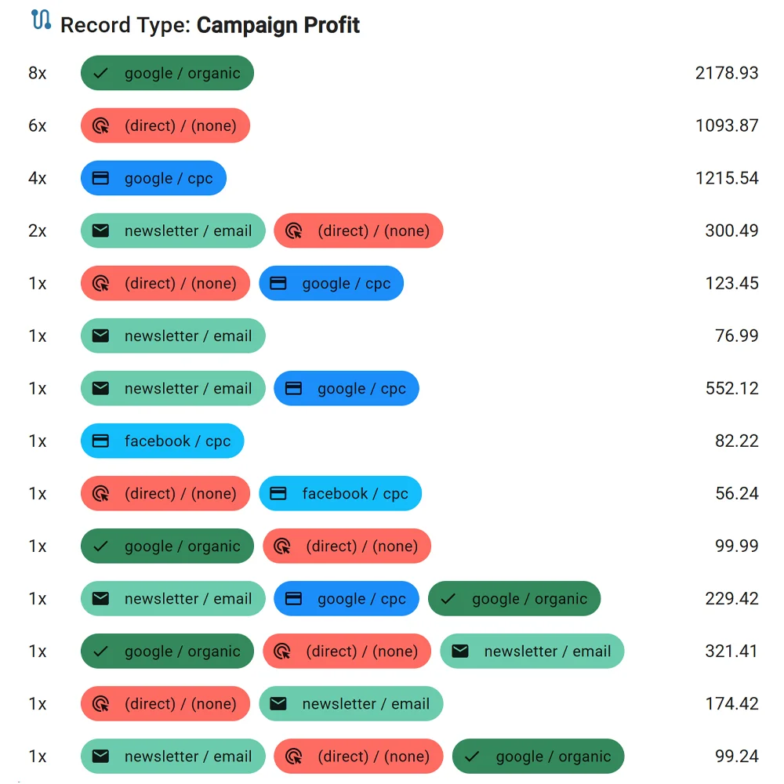The height and width of the screenshot is (784, 784).
Task: Click the google / organic pill ending the 229.42 path
Action: pyautogui.click(x=514, y=598)
